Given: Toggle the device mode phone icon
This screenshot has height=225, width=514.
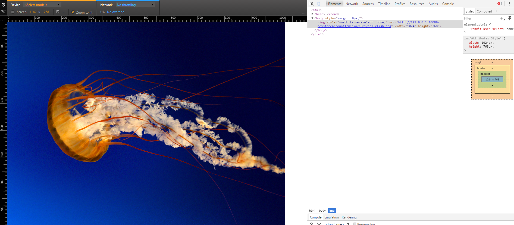Looking at the screenshot, I should point(319,4).
